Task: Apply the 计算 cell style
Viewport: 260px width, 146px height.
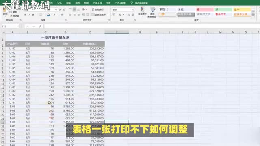Action: pyautogui.click(x=167, y=15)
